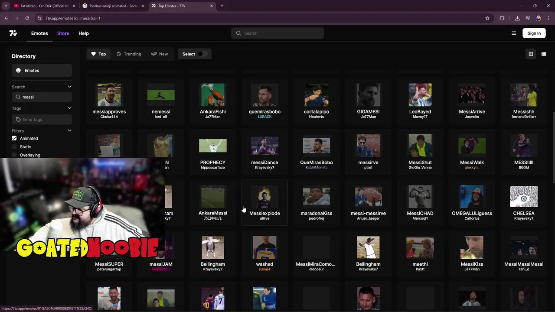Toggle the Select switch
Image resolution: width=555 pixels, height=312 pixels.
202,54
